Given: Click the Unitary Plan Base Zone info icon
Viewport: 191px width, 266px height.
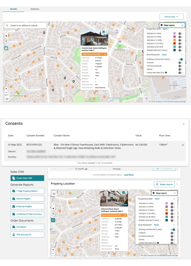Looking at the screenshot, I should click(166, 73).
